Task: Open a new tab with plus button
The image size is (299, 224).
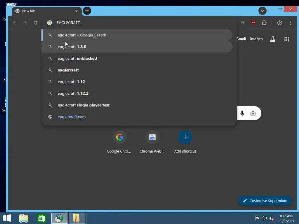Action: tap(87, 11)
